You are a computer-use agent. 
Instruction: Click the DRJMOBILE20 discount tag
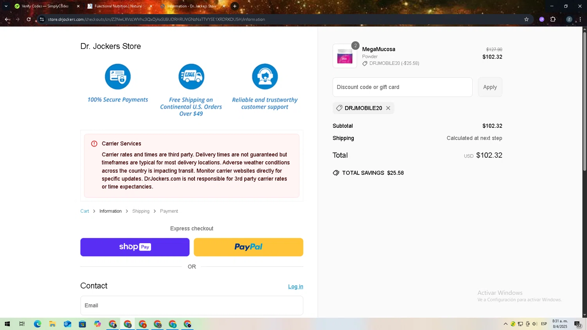click(x=363, y=108)
